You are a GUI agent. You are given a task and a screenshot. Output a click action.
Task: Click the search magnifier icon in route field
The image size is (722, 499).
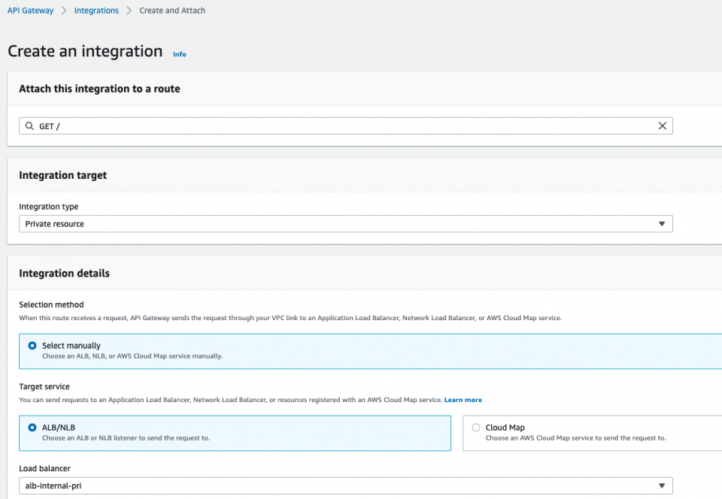pyautogui.click(x=29, y=126)
